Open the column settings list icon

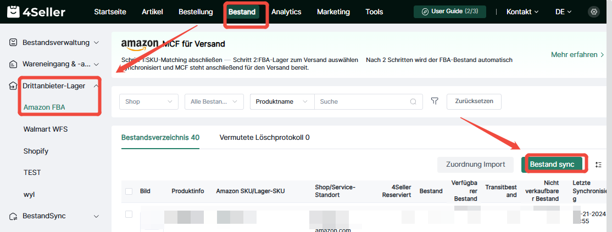pos(598,165)
